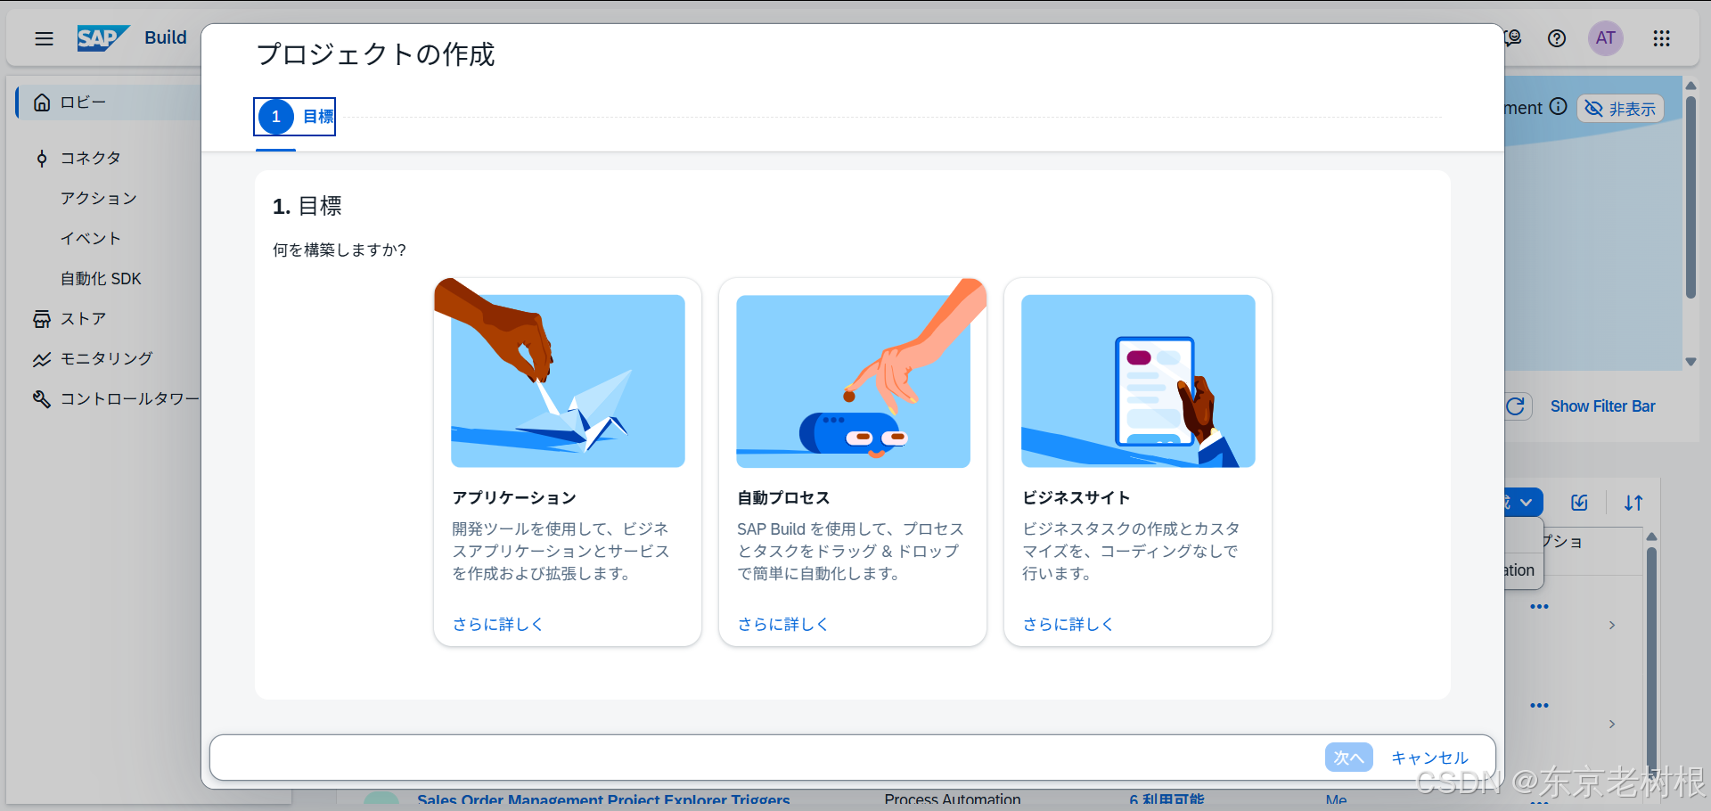Open 自動化 SDK in the sidebar
1711x811 pixels.
pyautogui.click(x=101, y=279)
